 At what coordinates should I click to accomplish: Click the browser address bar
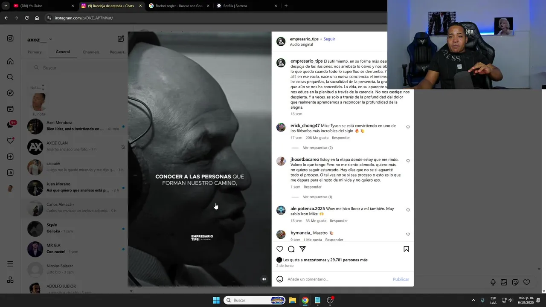click(x=213, y=18)
